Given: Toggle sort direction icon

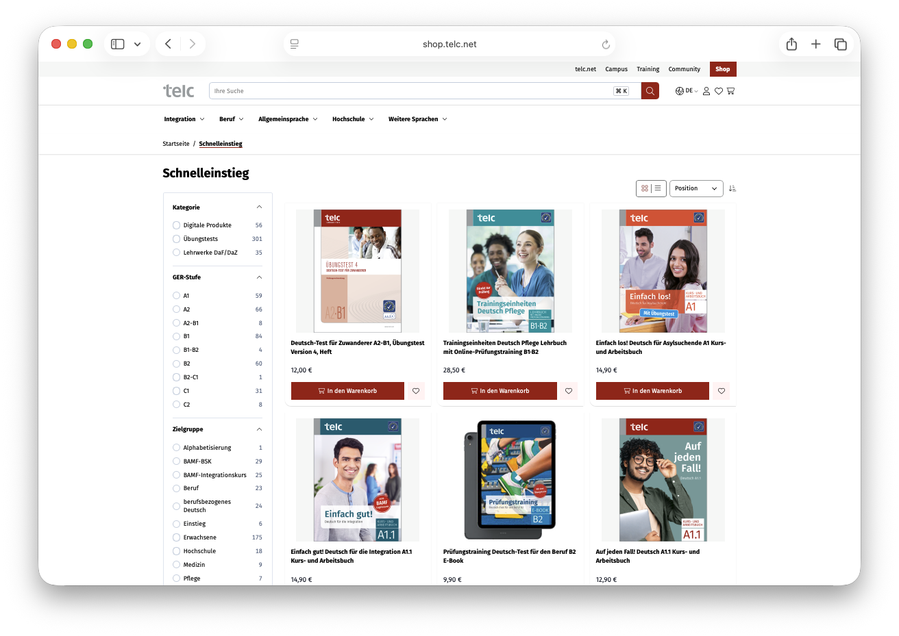Looking at the screenshot, I should pyautogui.click(x=732, y=188).
